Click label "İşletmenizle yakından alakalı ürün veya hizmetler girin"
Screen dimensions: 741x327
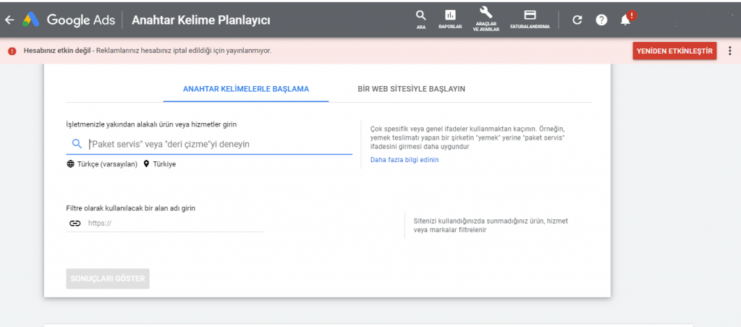(x=152, y=124)
